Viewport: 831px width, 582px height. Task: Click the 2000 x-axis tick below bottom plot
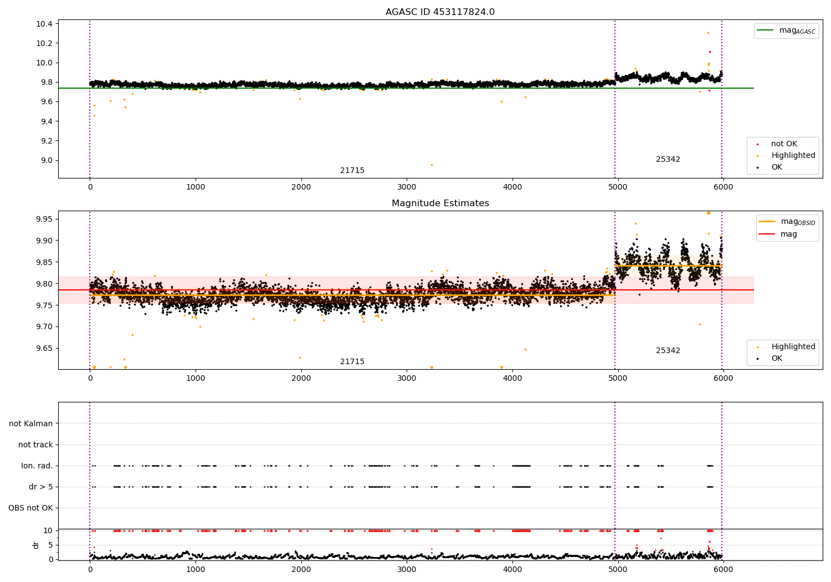coord(301,570)
